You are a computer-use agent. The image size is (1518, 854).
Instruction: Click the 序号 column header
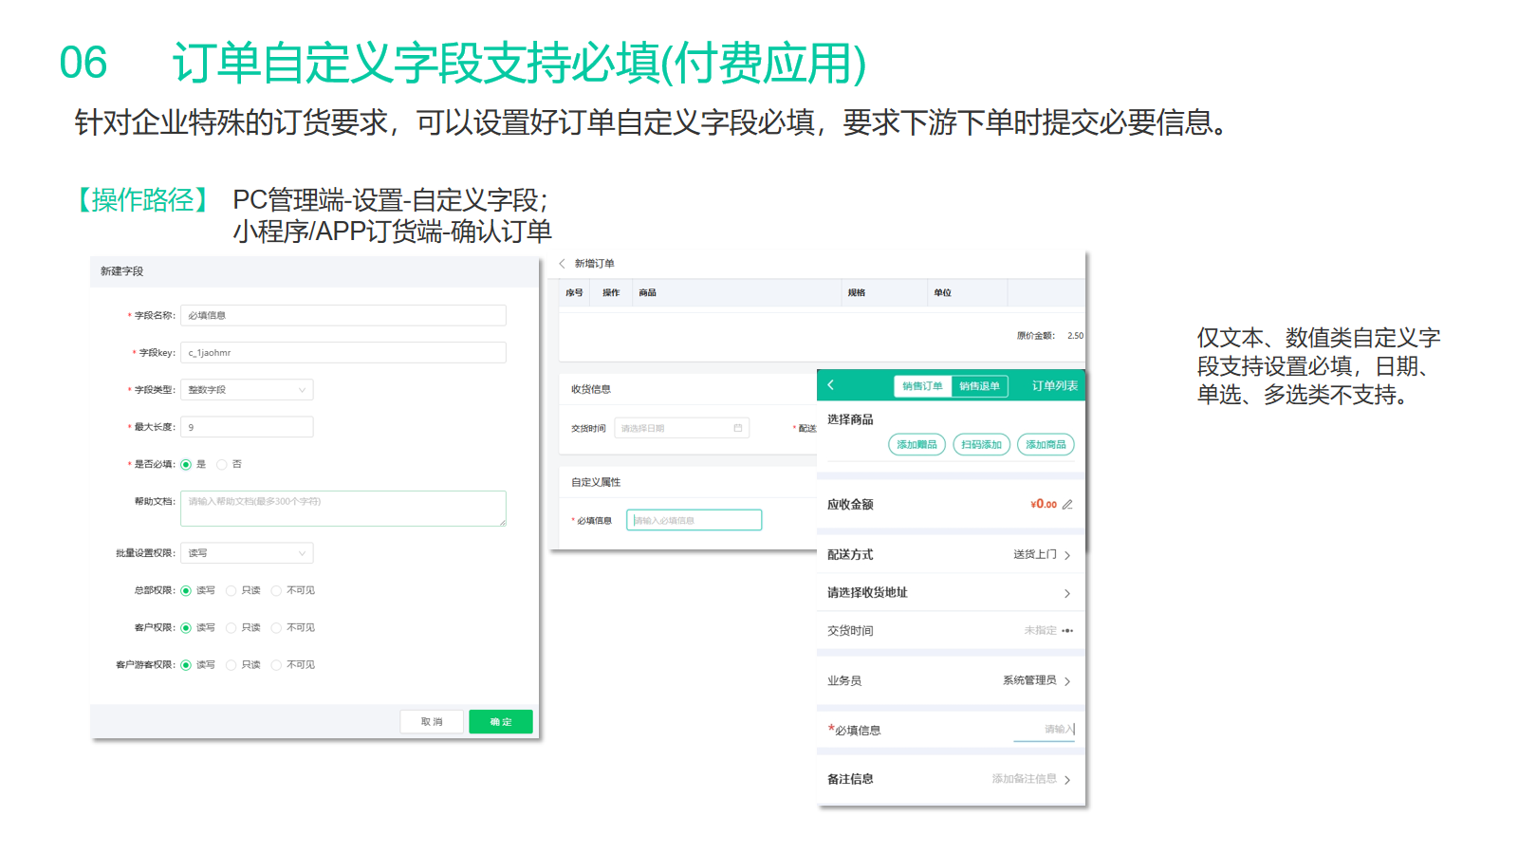tap(574, 293)
